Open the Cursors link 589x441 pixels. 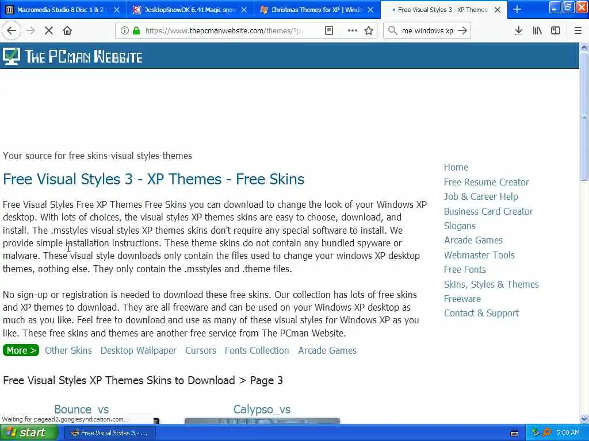pos(201,350)
